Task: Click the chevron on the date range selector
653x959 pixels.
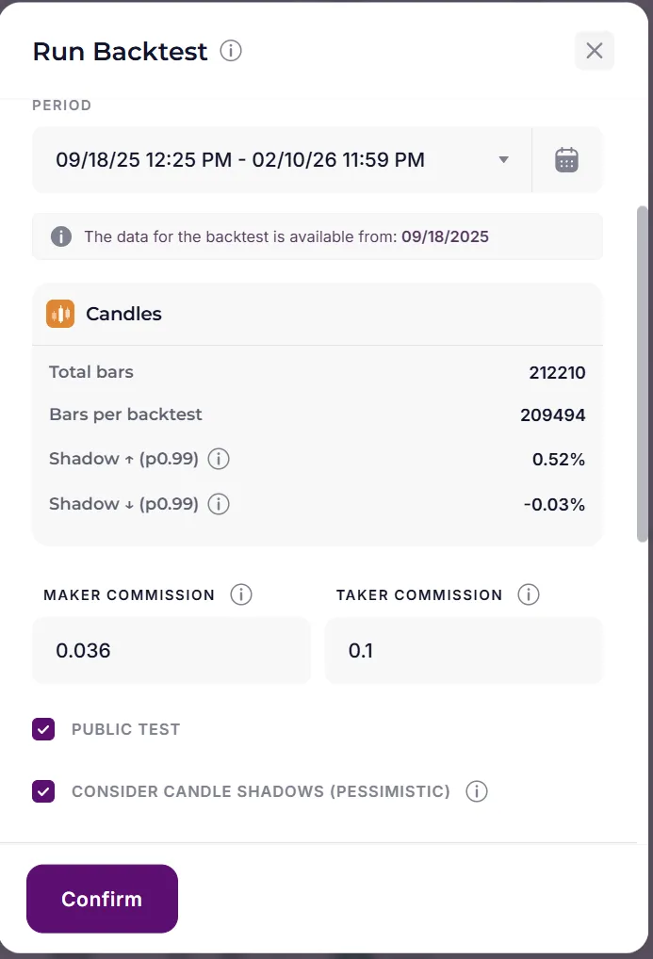Action: (502, 159)
